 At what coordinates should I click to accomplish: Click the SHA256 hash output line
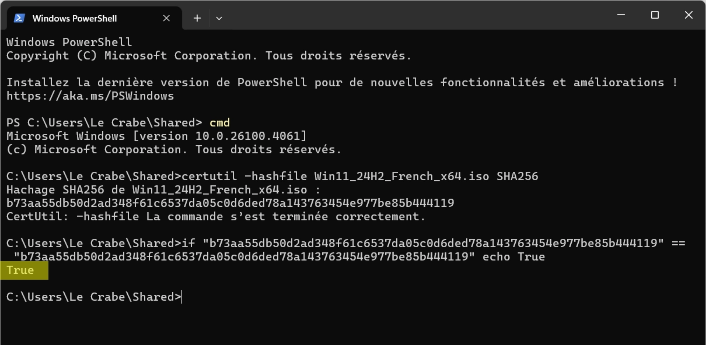click(230, 203)
